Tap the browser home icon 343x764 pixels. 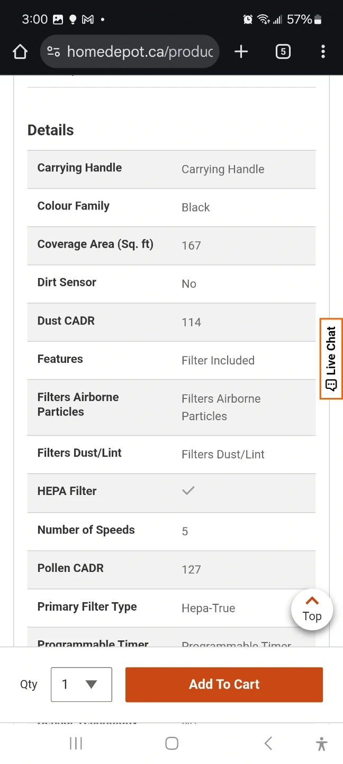pos(20,51)
